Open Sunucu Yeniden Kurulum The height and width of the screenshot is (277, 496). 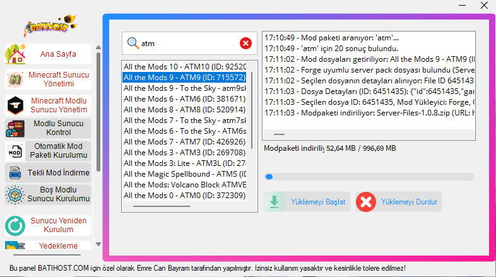pyautogui.click(x=48, y=225)
